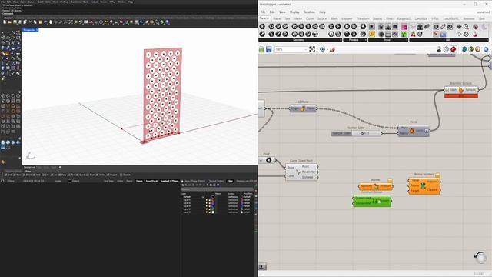This screenshot has height=277, width=492.
Task: Click the white color swatch in the Layers panel
Action: click(x=213, y=212)
